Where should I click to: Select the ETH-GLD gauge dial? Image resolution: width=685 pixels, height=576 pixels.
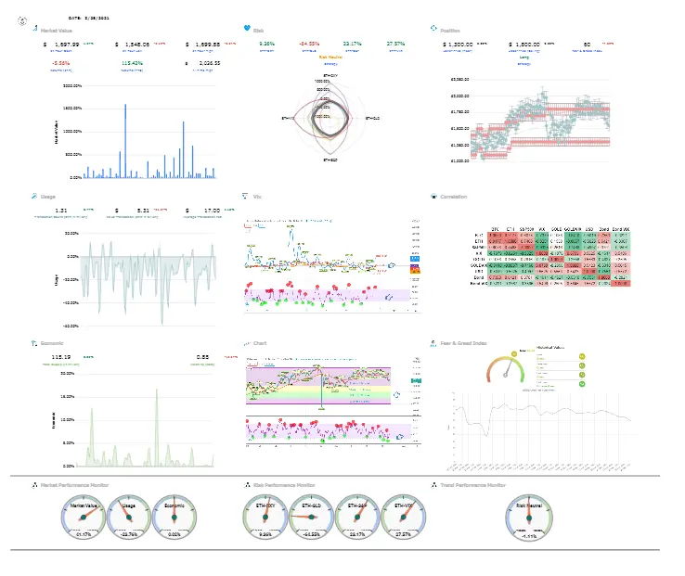coord(311,518)
